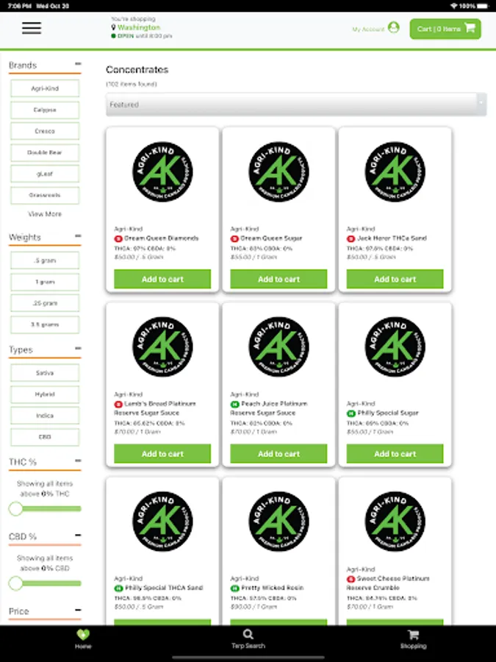The image size is (496, 662).
Task: Filter by Grassroots brand
Action: [x=45, y=195]
